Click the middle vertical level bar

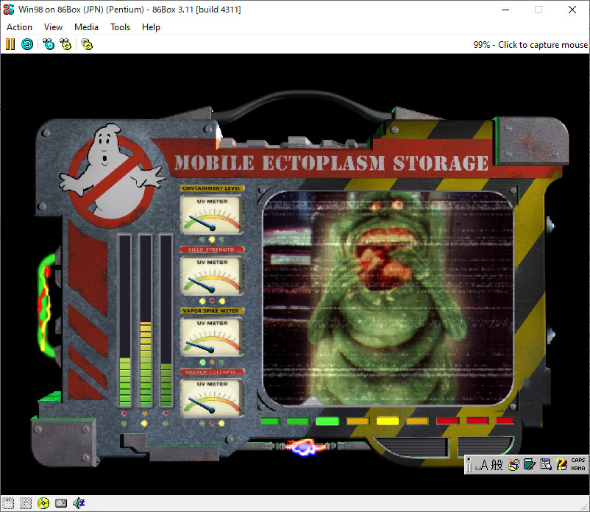point(146,321)
